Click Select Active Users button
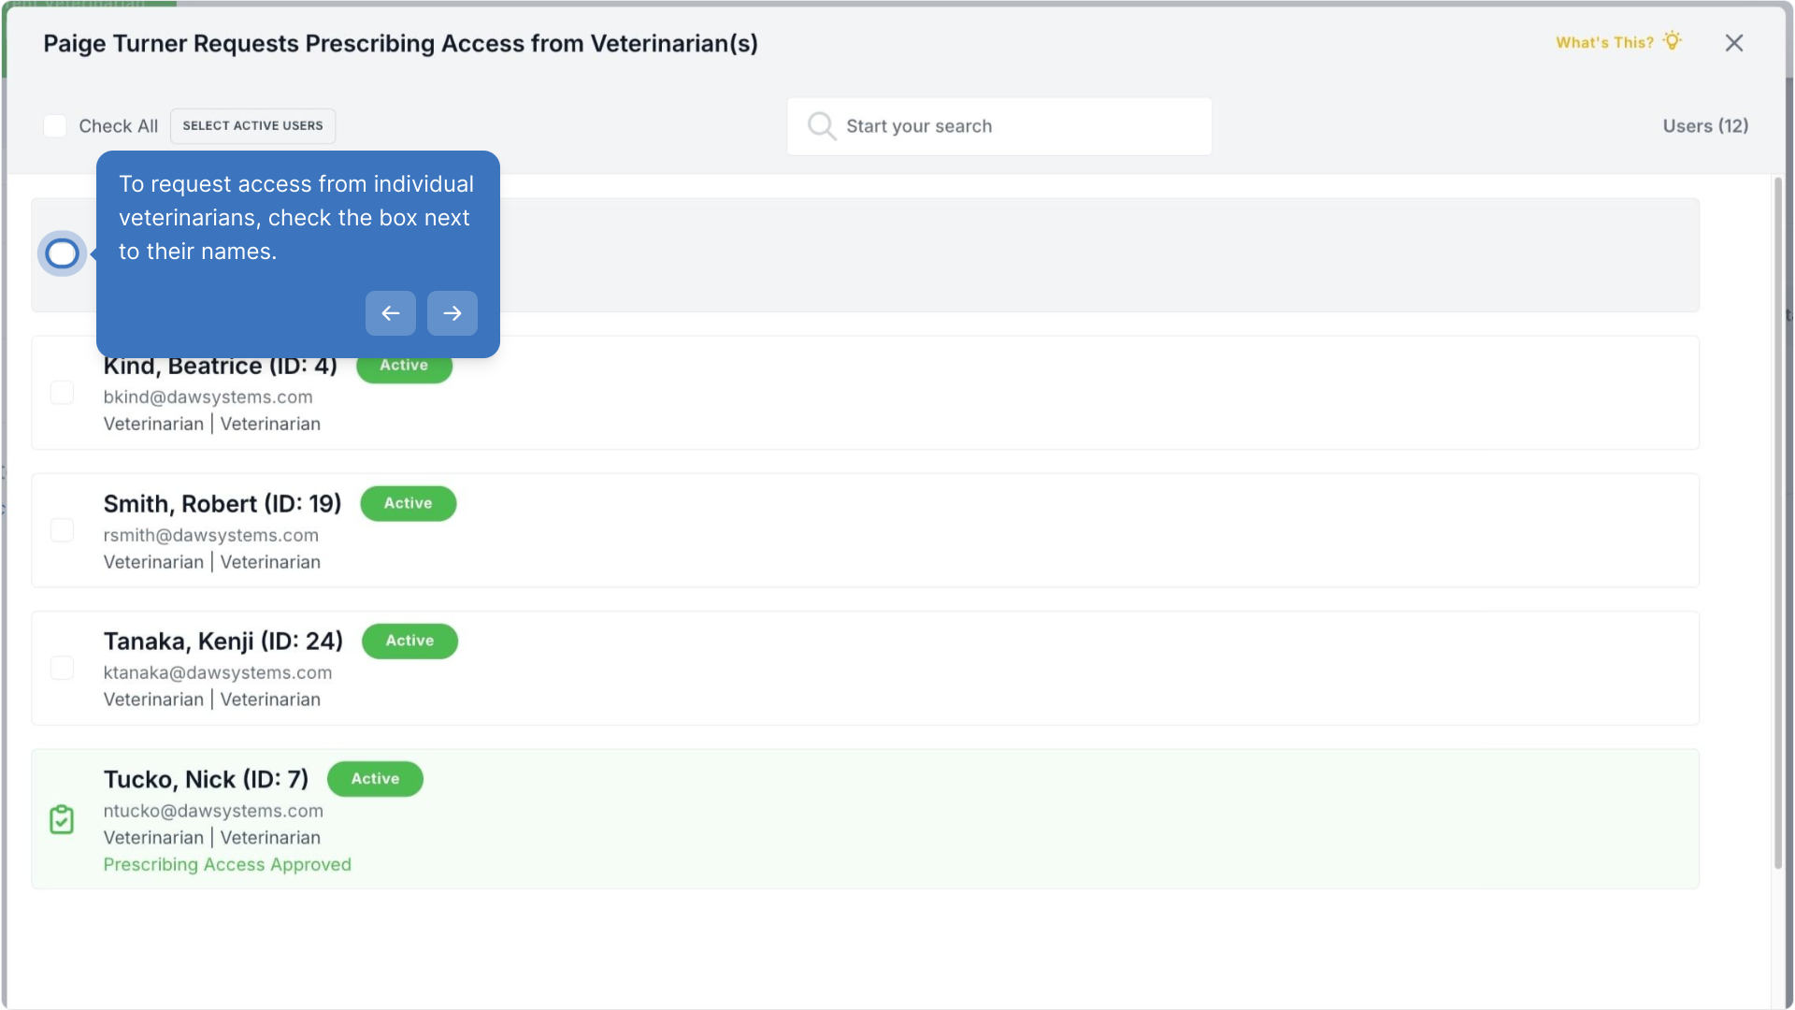The image size is (1795, 1010). [x=252, y=126]
